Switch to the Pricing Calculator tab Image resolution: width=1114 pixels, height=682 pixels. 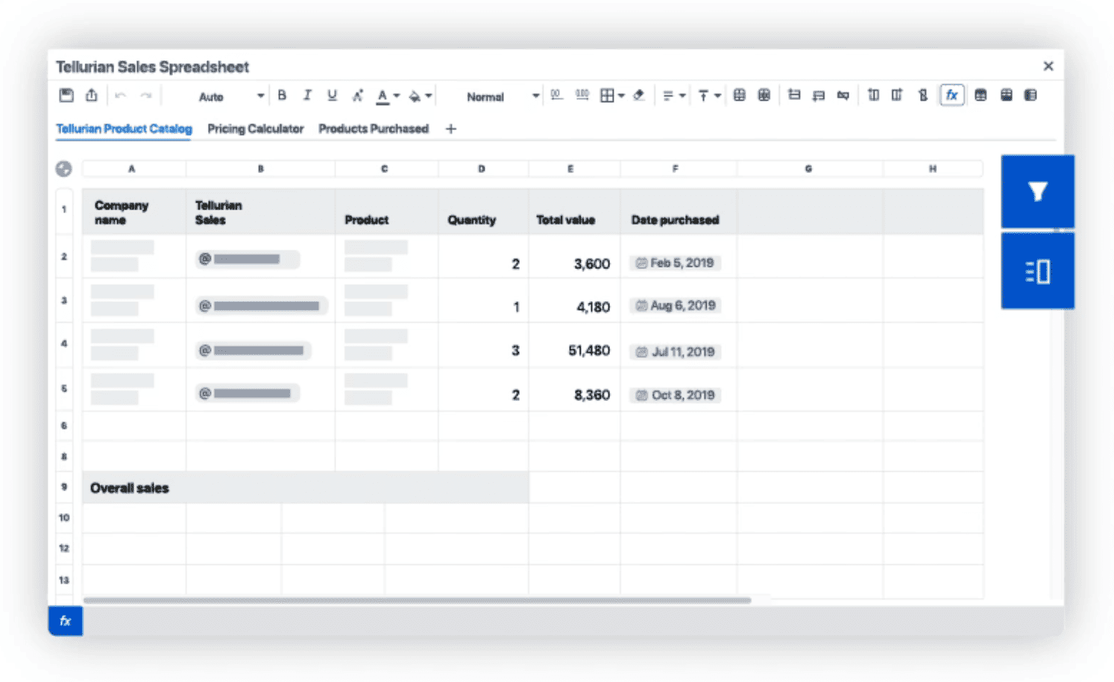255,129
